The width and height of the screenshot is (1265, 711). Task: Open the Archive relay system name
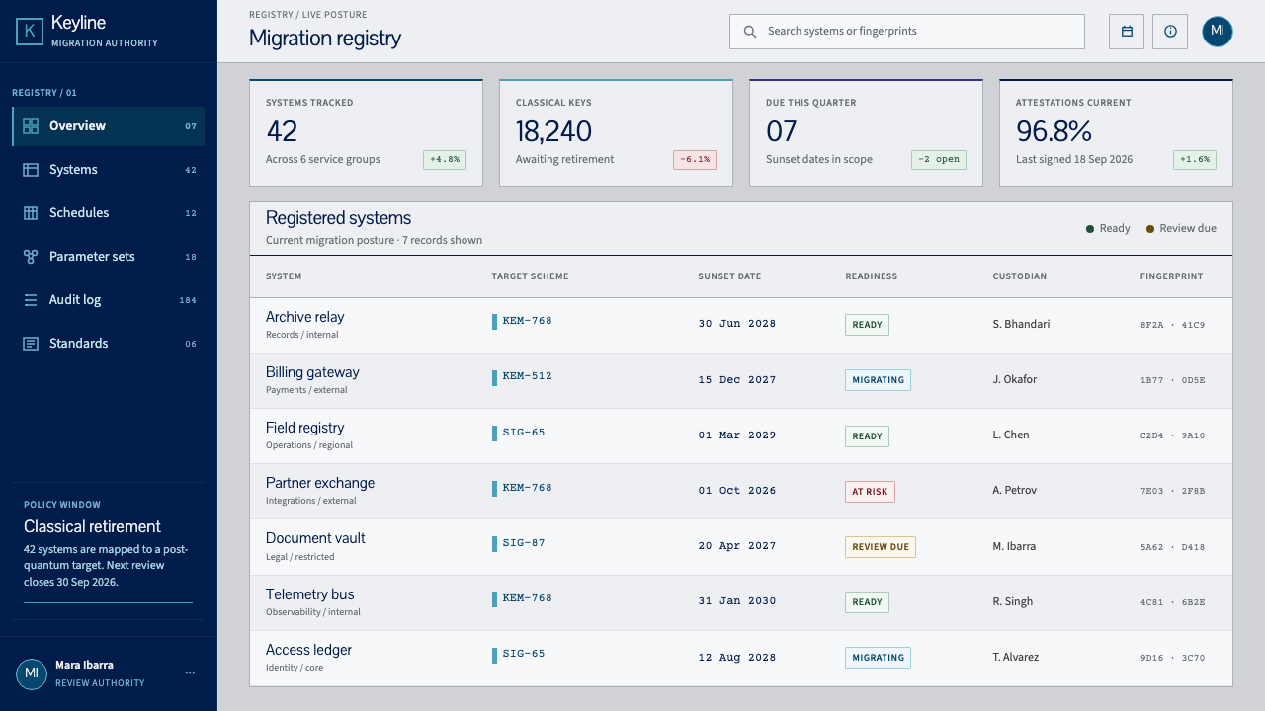point(304,317)
